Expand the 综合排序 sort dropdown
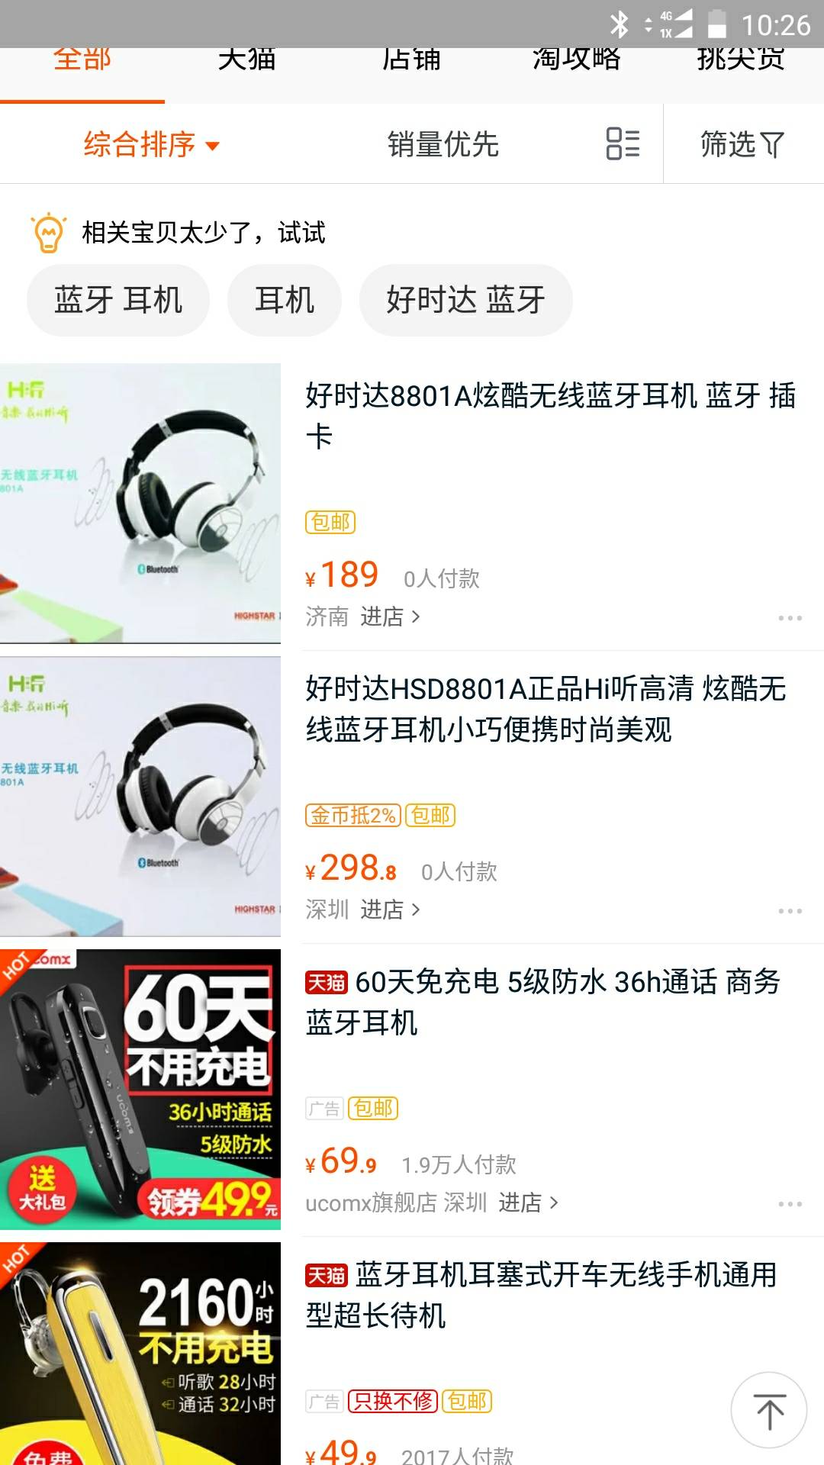This screenshot has height=1465, width=824. click(x=151, y=144)
